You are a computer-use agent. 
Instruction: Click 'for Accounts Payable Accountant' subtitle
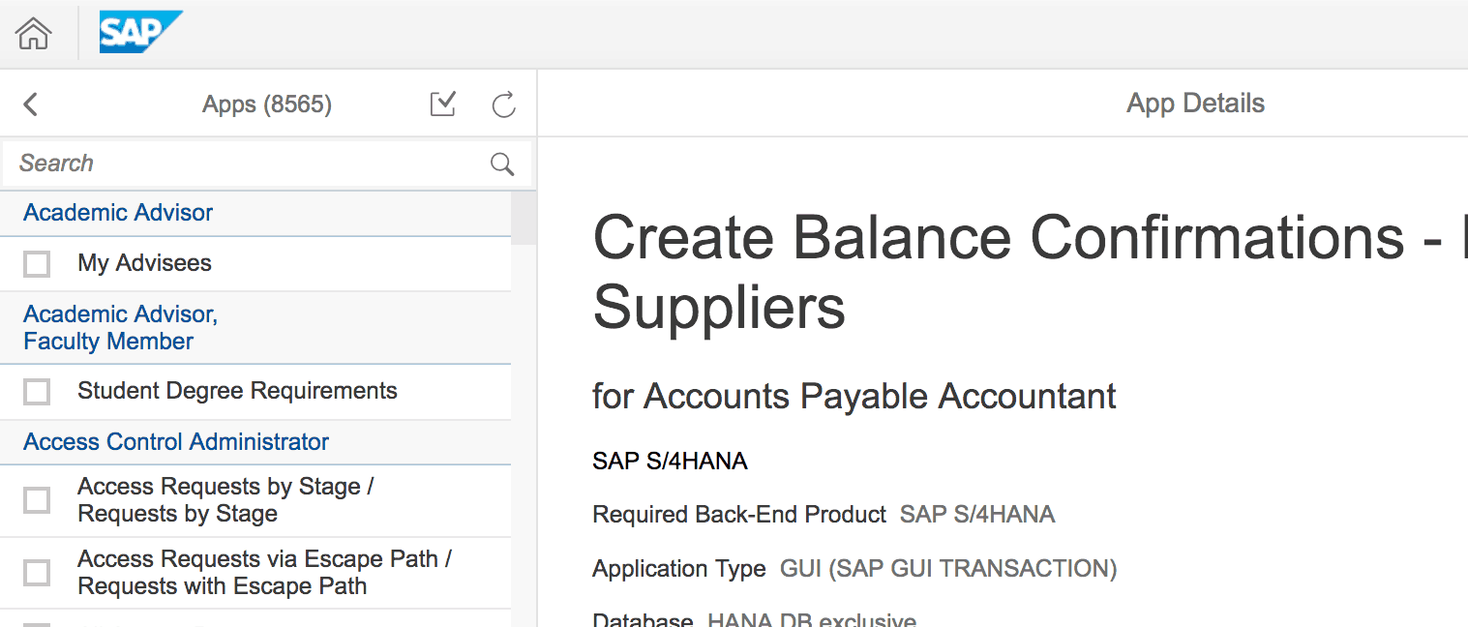(x=854, y=396)
